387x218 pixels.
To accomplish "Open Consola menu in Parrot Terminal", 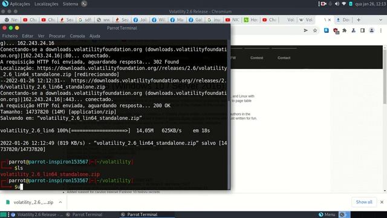I will [x=77, y=36].
